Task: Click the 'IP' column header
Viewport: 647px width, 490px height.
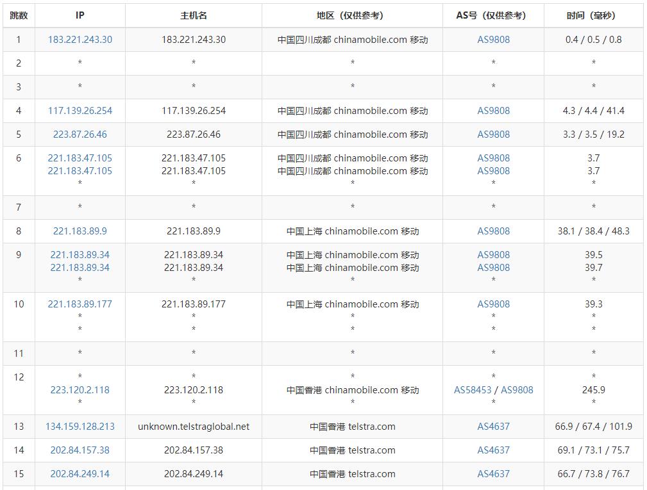Action: pyautogui.click(x=80, y=15)
